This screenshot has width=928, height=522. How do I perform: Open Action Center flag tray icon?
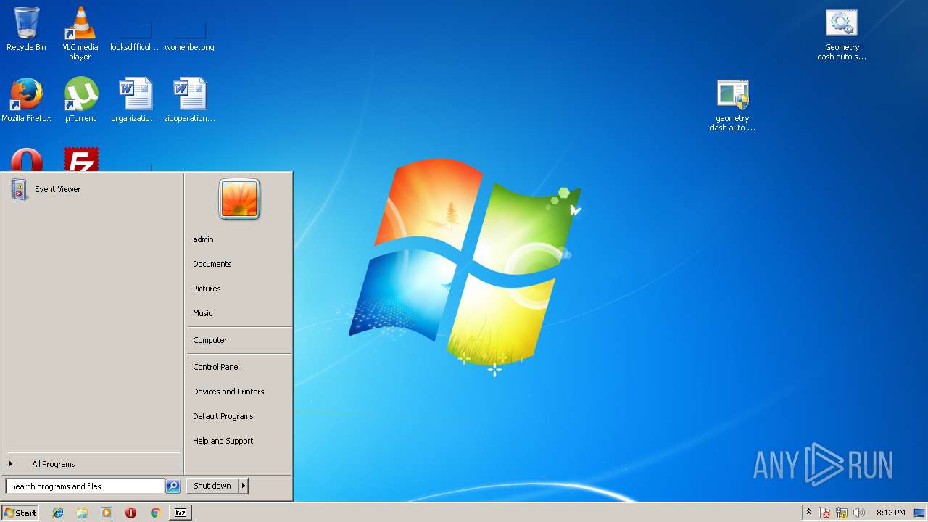pyautogui.click(x=824, y=513)
